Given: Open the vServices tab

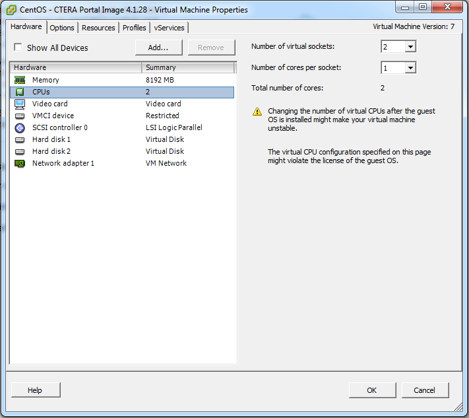Looking at the screenshot, I should tap(170, 28).
